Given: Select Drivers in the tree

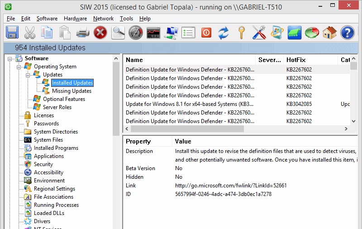Looking at the screenshot, I should pyautogui.click(x=42, y=221).
